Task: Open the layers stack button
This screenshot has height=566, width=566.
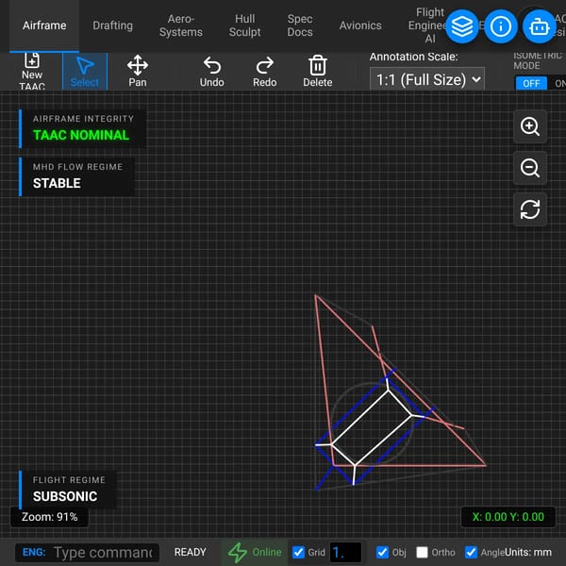Action: point(462,26)
